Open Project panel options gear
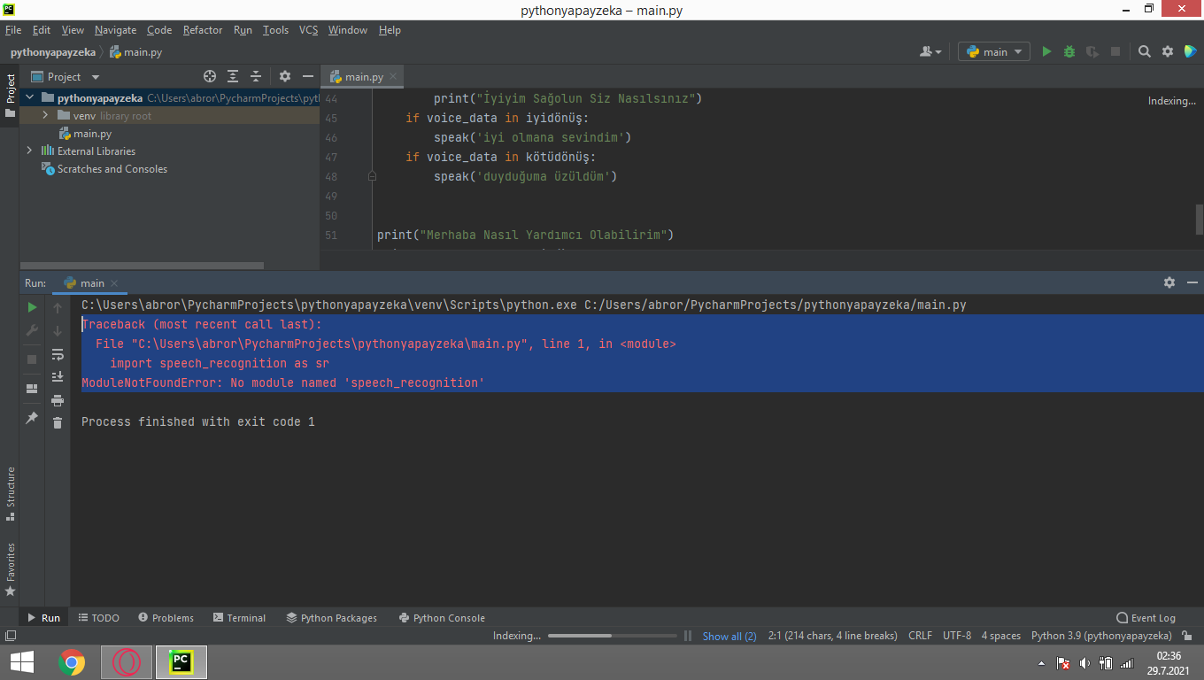This screenshot has width=1204, height=680. click(285, 77)
